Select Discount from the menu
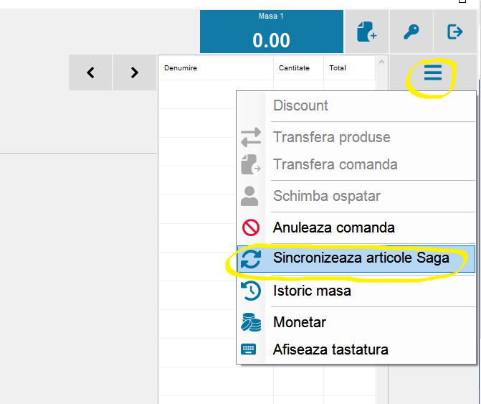The width and height of the screenshot is (481, 404). pyautogui.click(x=300, y=105)
